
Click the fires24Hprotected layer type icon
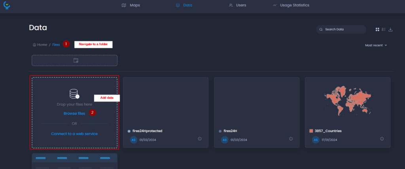tap(129, 131)
